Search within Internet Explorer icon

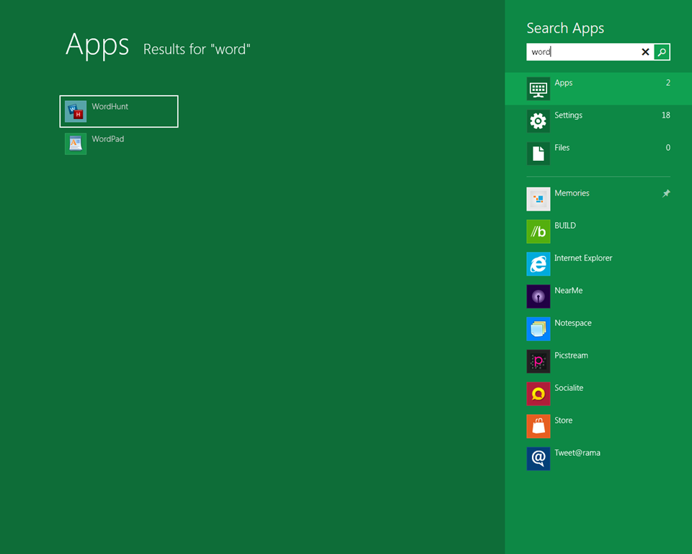click(538, 264)
